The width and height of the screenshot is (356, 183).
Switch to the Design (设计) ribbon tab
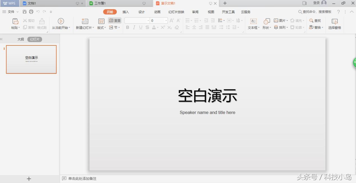[142, 12]
